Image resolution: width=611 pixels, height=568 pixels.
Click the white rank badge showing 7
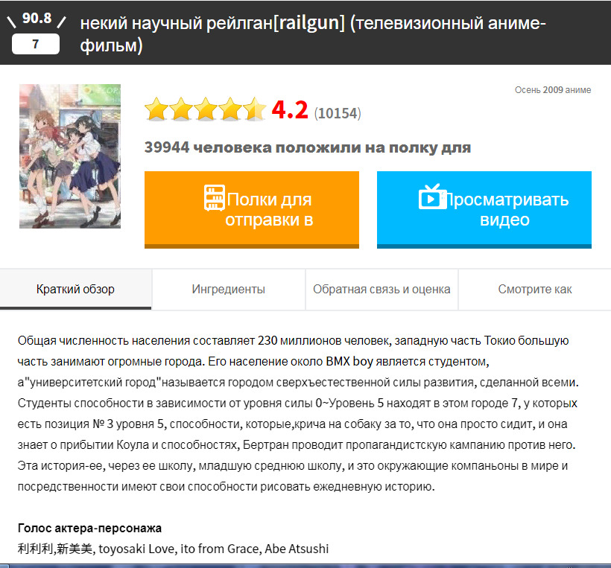[36, 44]
